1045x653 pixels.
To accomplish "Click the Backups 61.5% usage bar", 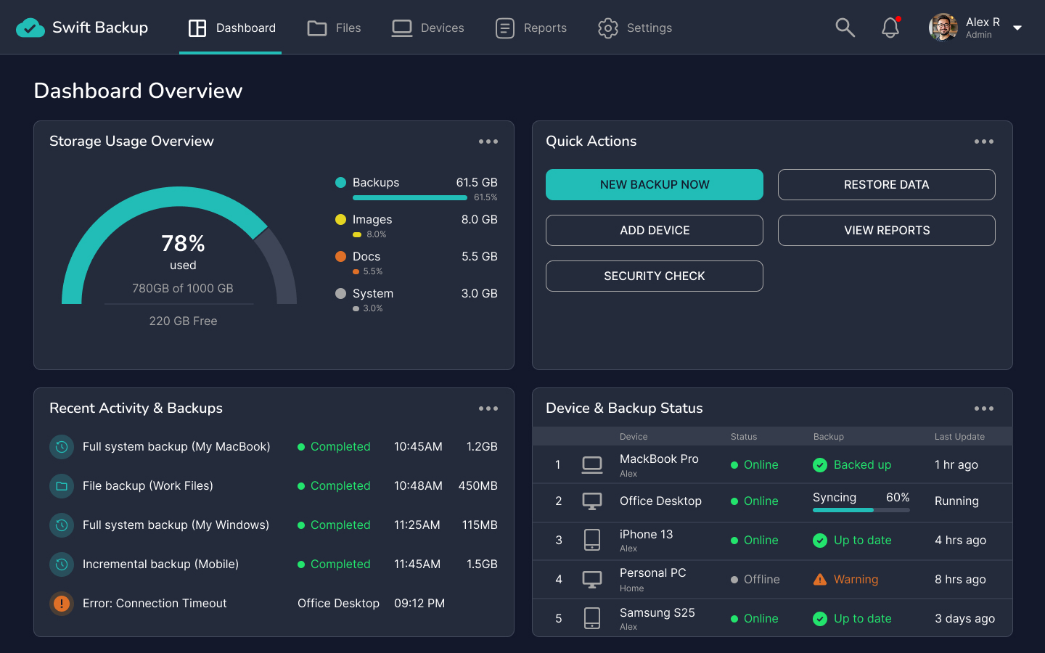I will pos(410,197).
